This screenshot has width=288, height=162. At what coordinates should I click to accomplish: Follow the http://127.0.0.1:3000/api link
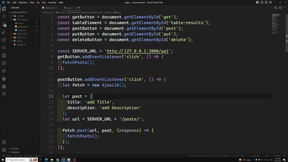click(137, 51)
